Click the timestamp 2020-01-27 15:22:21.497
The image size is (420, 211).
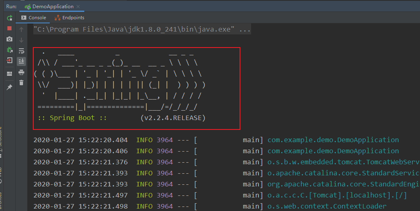81,195
